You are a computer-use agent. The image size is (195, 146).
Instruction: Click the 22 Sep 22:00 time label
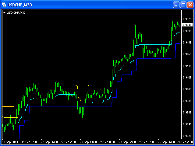69,142
